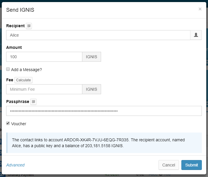The image size is (208, 177).
Task: Scan QR code for the Passphrase
Action: click(33, 102)
